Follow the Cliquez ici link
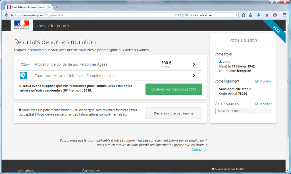 click(199, 149)
